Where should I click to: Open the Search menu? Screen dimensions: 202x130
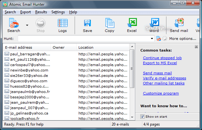[10, 12]
